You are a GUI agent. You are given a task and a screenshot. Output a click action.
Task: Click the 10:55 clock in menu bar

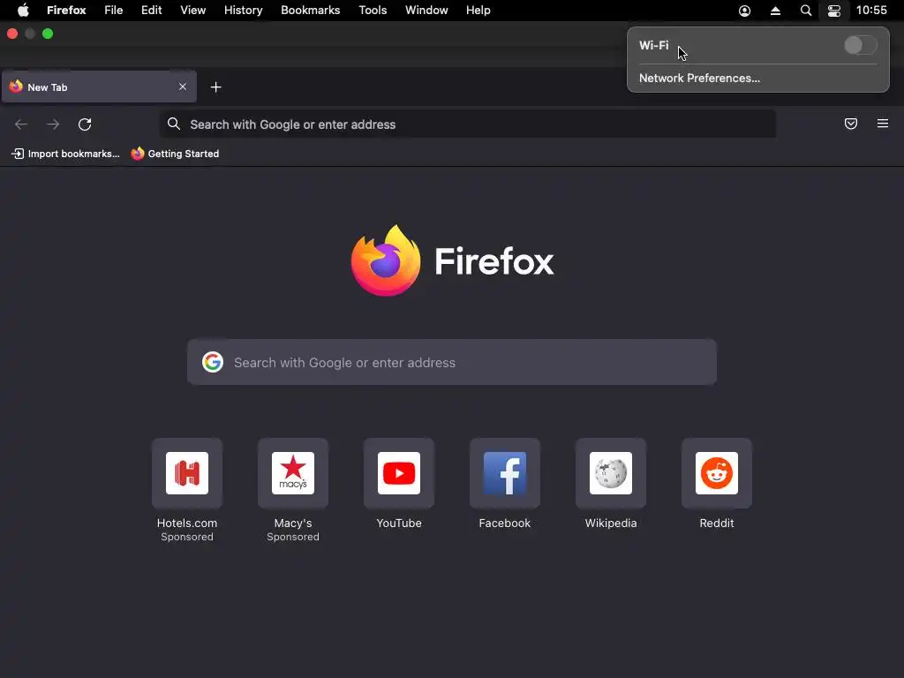[x=871, y=11]
